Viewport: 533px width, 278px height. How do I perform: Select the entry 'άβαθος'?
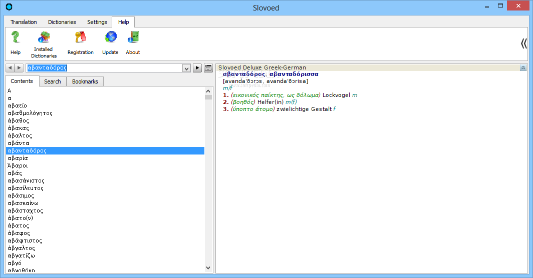(105, 120)
